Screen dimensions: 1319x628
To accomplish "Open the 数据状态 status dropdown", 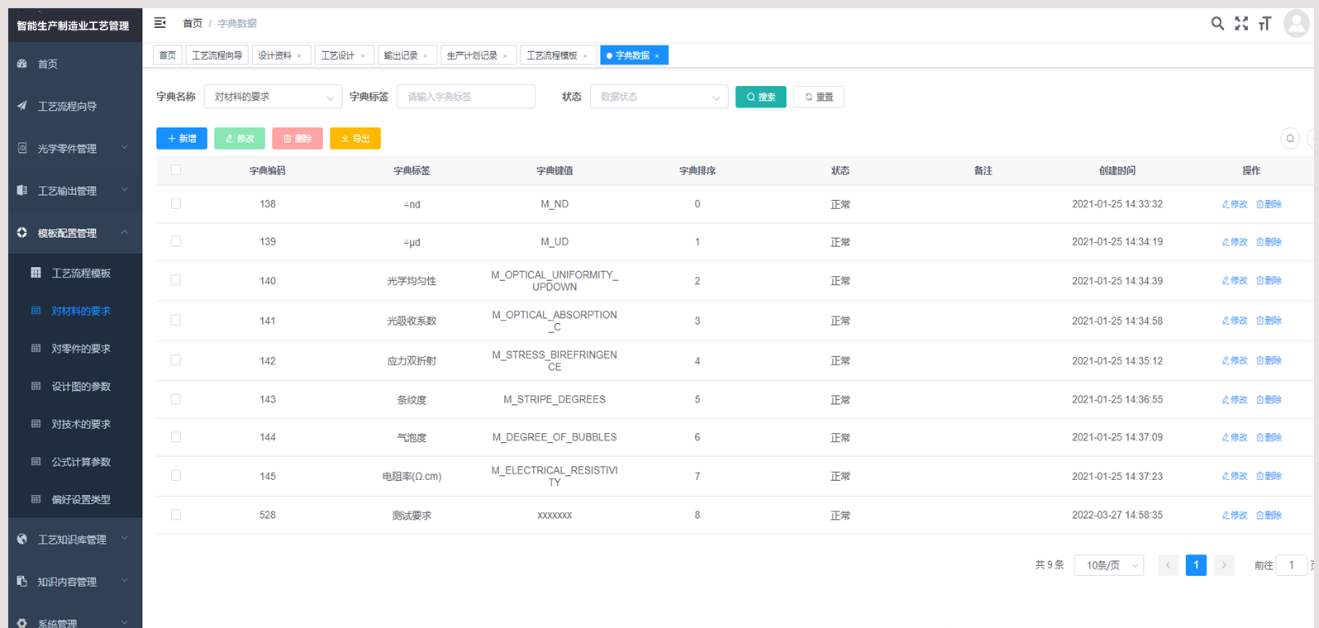I will [x=659, y=97].
